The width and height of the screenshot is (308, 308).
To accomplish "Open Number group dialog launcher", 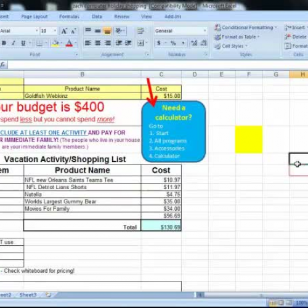I will click(x=206, y=54).
